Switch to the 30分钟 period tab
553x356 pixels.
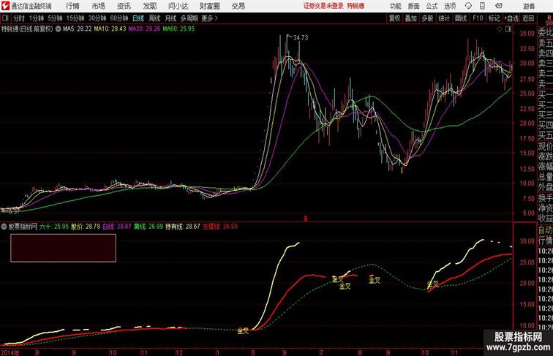coord(97,18)
